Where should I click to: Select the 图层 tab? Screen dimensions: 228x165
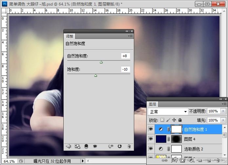(x=153, y=104)
